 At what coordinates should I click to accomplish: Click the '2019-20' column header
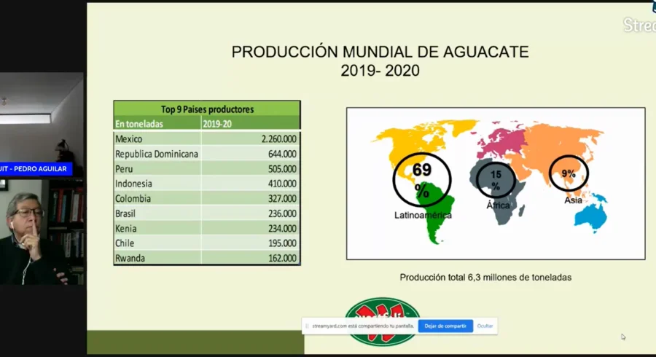click(250, 124)
